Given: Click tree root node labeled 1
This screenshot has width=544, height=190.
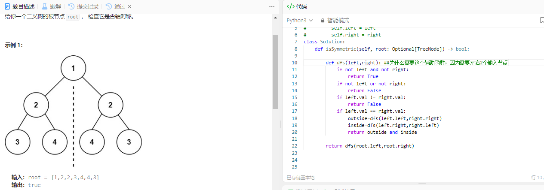Looking at the screenshot, I should click(73, 68).
